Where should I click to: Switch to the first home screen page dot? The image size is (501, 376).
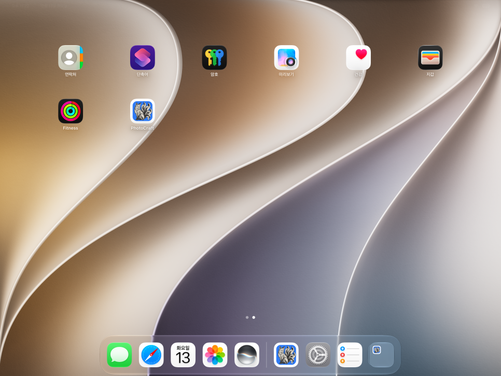click(x=247, y=317)
